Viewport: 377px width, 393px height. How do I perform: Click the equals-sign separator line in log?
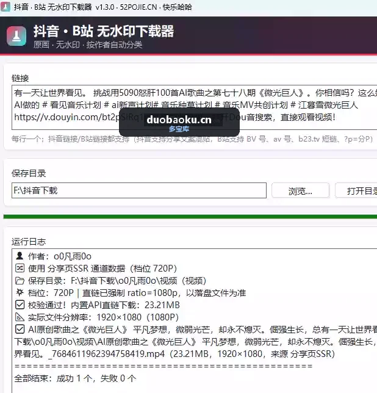163,366
